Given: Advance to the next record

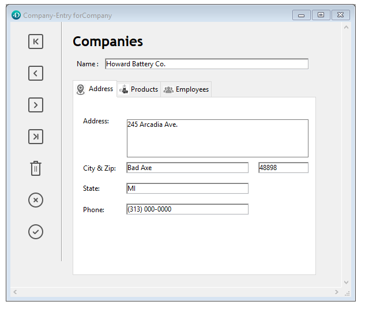Looking at the screenshot, I should tap(36, 105).
